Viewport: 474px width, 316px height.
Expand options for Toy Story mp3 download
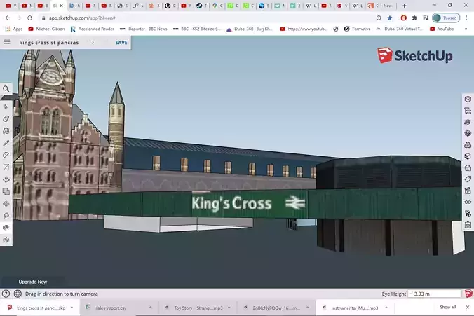[229, 308]
